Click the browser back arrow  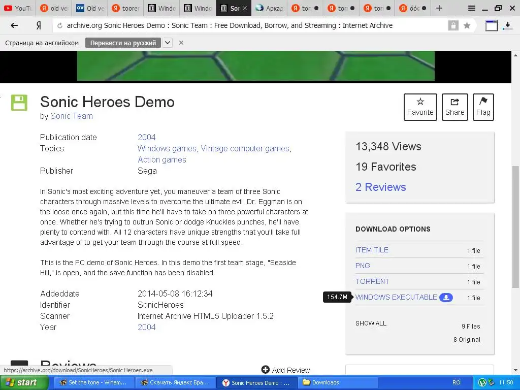click(x=14, y=25)
